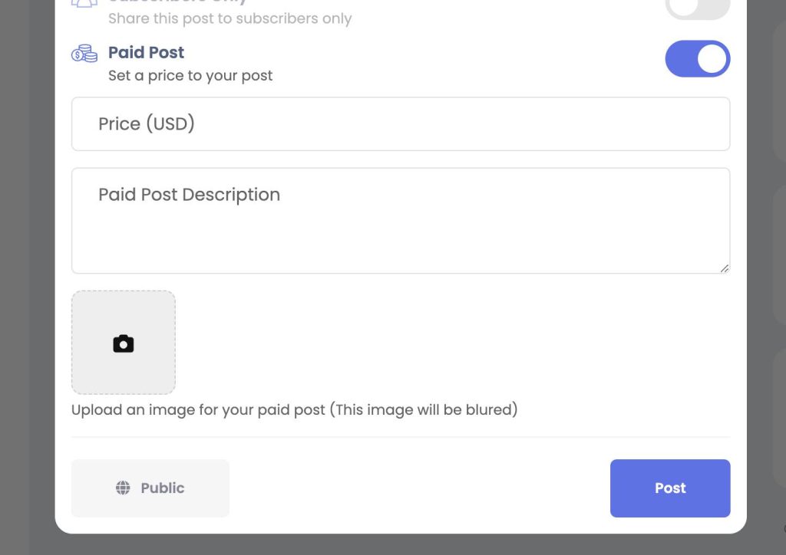This screenshot has width=786, height=555.
Task: Select the dashed image upload box
Action: point(124,343)
